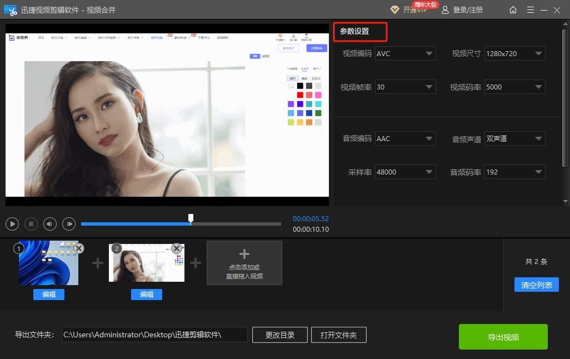Click 导出视频 export button
The width and height of the screenshot is (570, 359).
click(x=503, y=337)
